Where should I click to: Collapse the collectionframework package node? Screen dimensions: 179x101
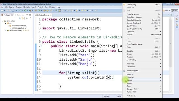(x=8, y=26)
